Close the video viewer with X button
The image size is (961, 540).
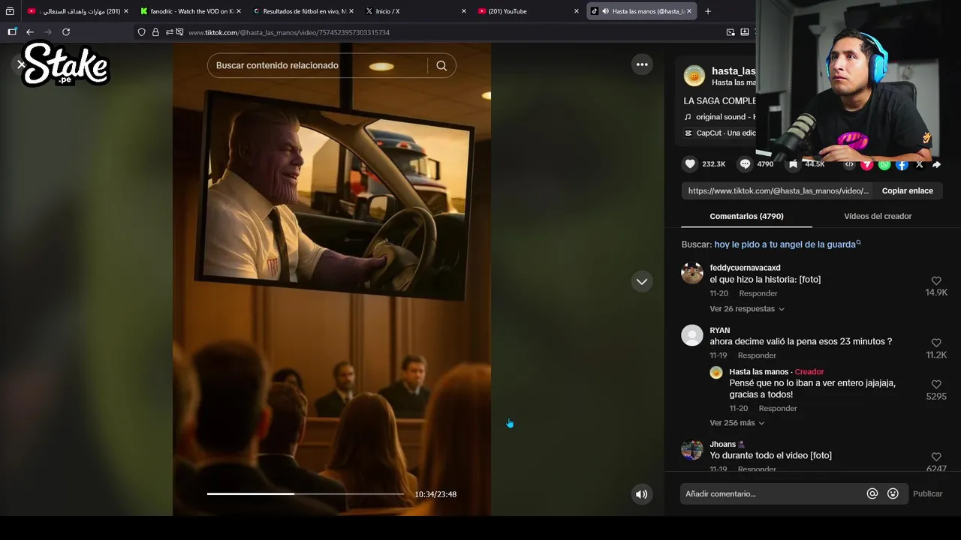(21, 64)
